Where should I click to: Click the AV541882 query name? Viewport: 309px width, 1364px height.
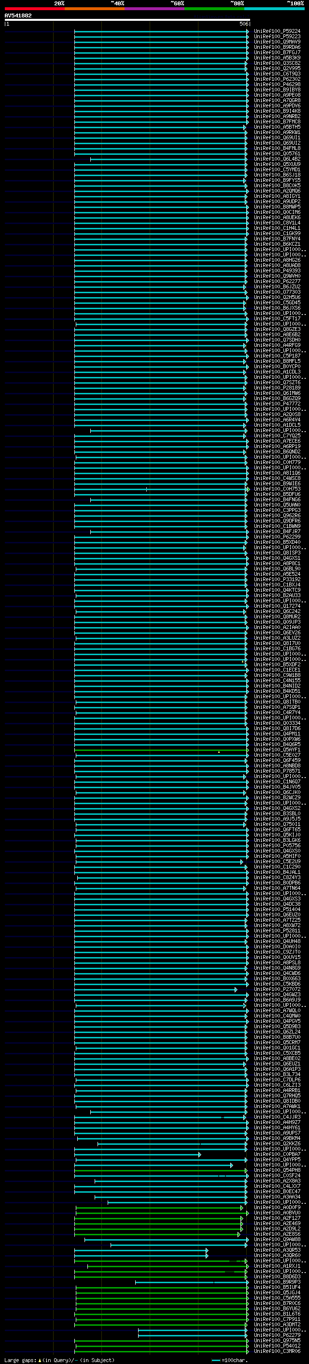[x=18, y=16]
